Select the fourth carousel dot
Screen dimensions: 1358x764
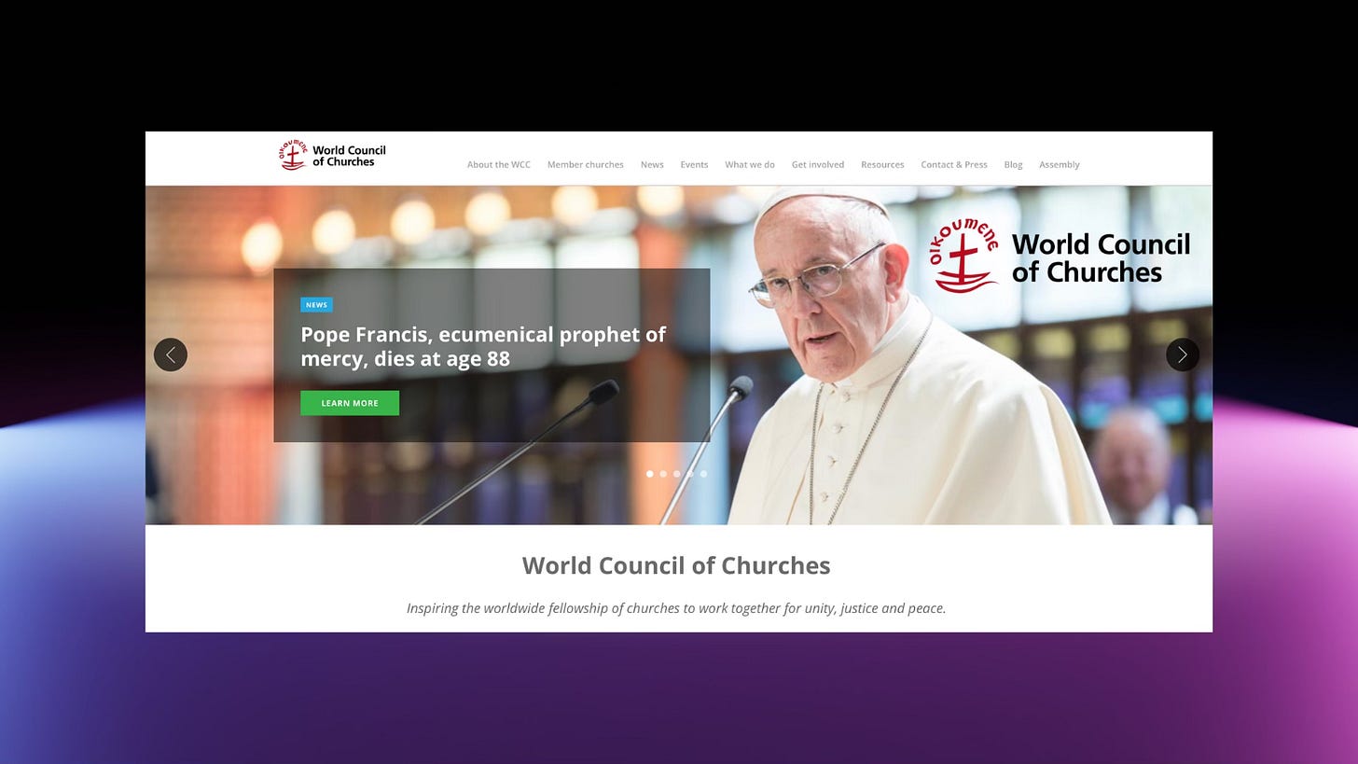click(x=690, y=474)
